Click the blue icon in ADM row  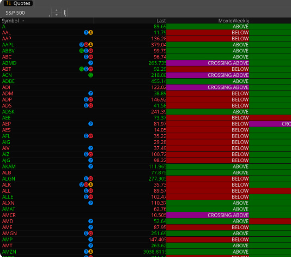(91, 93)
